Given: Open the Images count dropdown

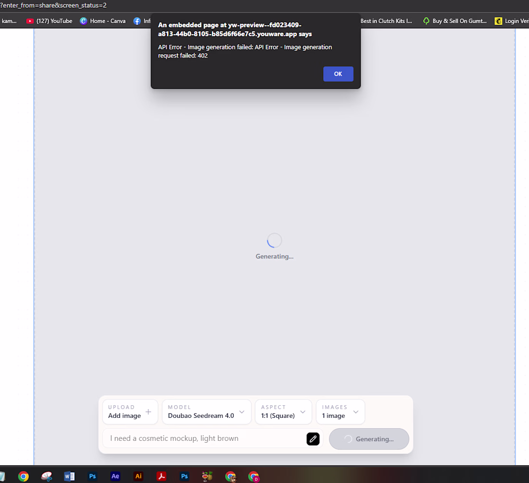Looking at the screenshot, I should [340, 411].
